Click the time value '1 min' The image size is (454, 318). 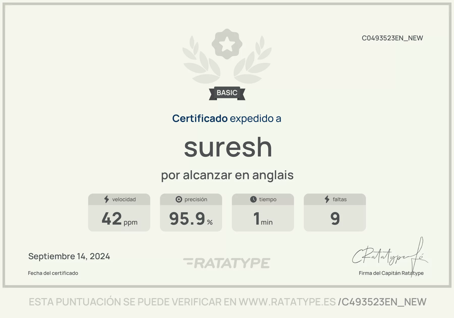263,219
